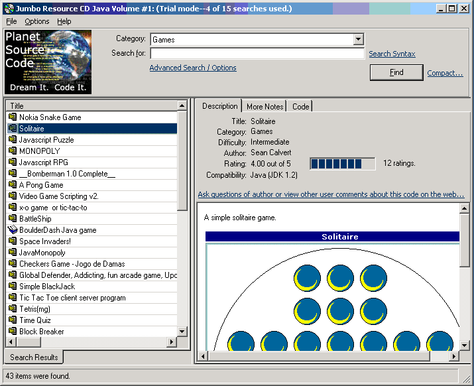
Task: Switch to the More Notes tab
Action: pyautogui.click(x=265, y=107)
